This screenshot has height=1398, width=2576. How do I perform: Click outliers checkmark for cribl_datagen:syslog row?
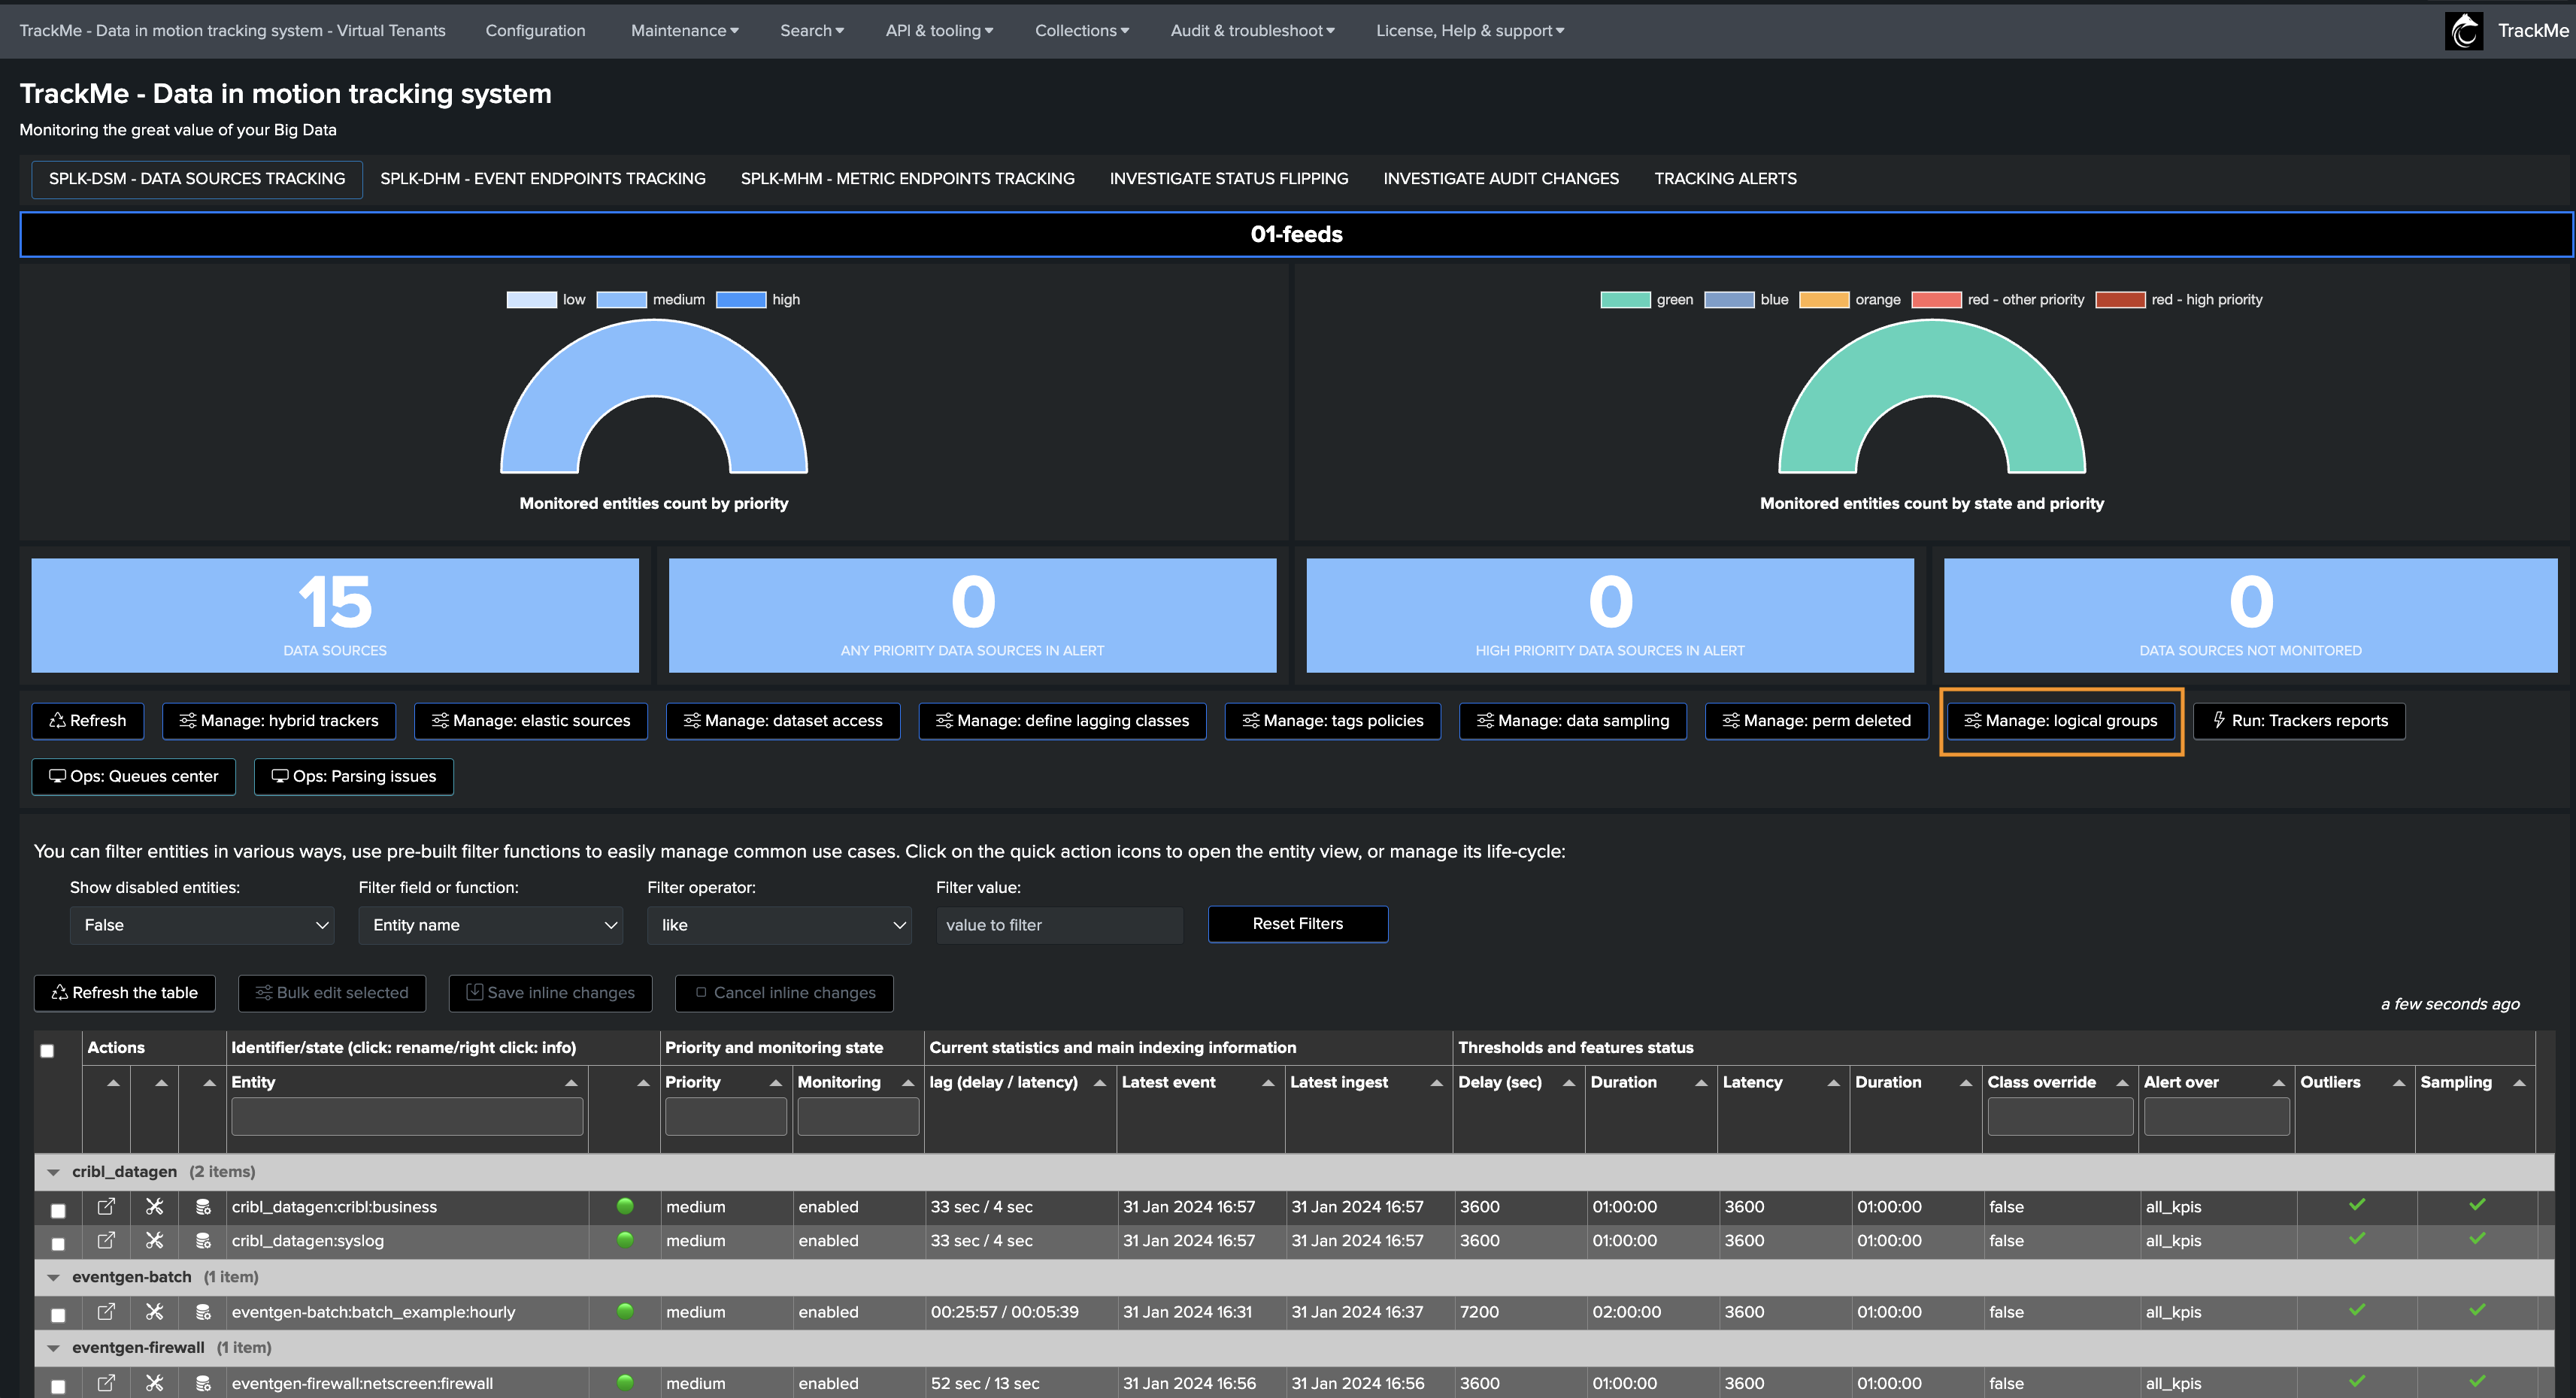click(2357, 1238)
